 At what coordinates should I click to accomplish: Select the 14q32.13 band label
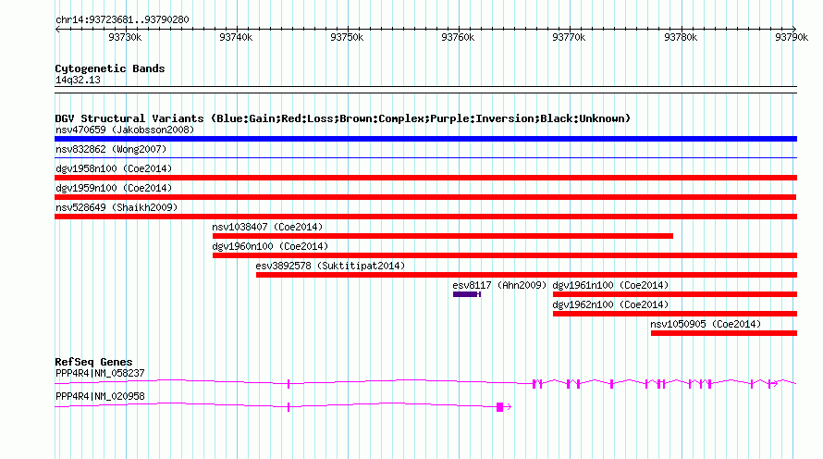78,80
